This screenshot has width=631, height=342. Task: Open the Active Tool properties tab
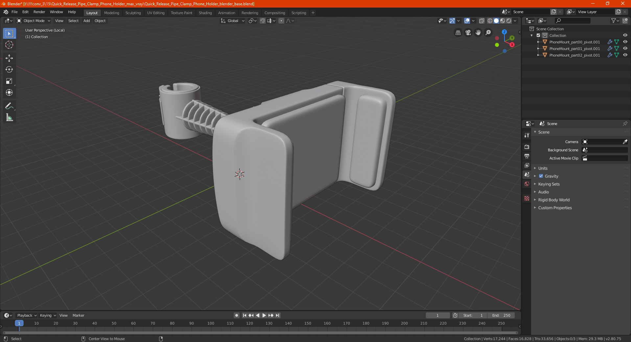point(527,135)
